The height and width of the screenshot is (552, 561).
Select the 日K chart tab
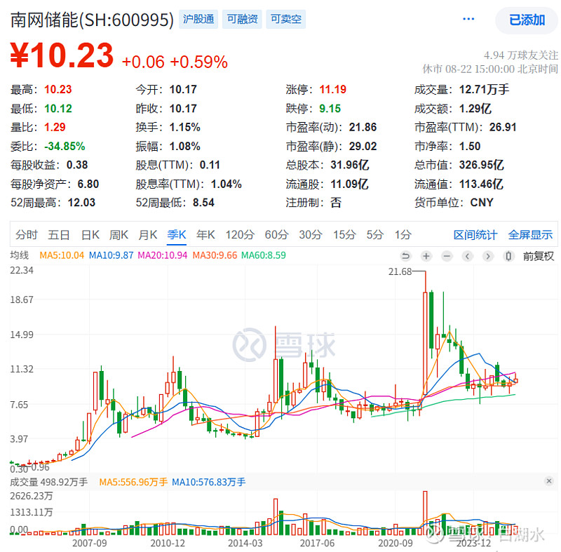coord(90,235)
